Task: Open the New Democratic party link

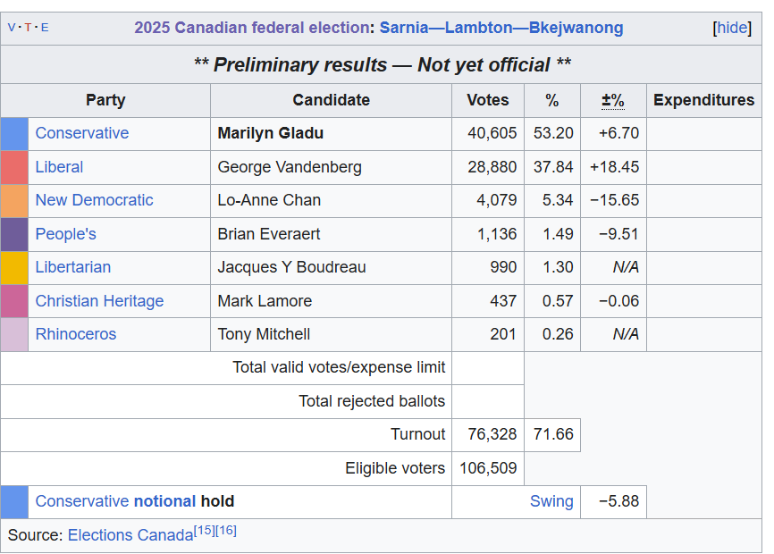Action: pyautogui.click(x=94, y=200)
